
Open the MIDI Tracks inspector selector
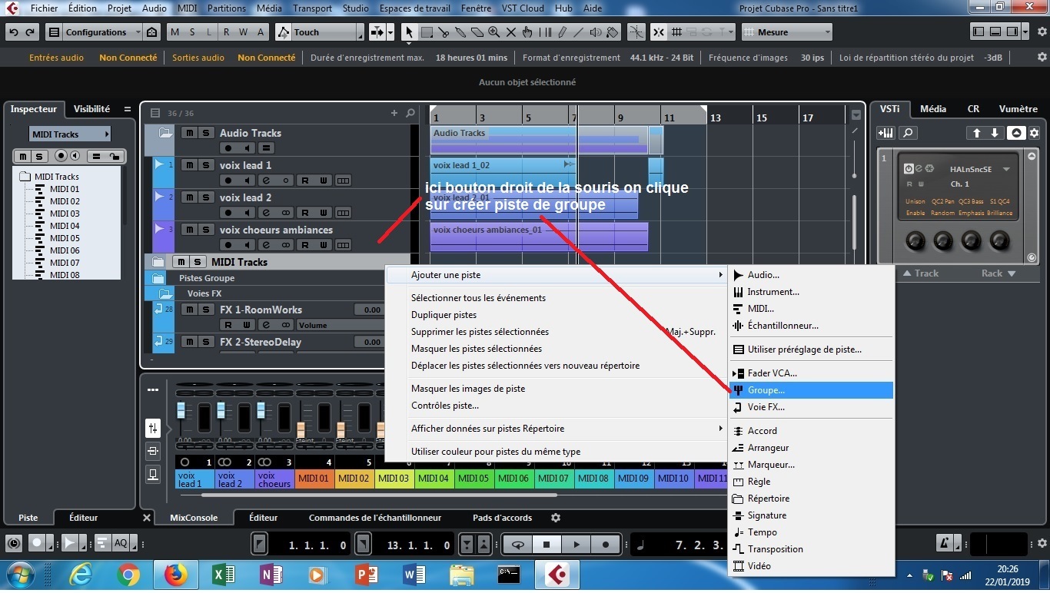click(70, 134)
